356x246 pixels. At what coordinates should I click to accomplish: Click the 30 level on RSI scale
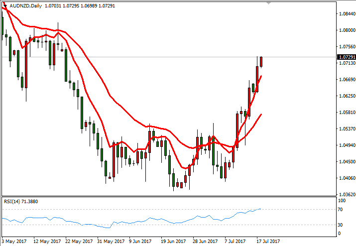tap(340, 225)
